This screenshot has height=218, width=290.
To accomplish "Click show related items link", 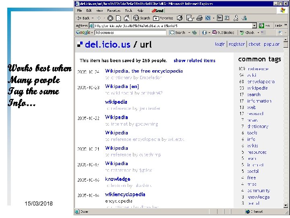I will (x=195, y=61).
